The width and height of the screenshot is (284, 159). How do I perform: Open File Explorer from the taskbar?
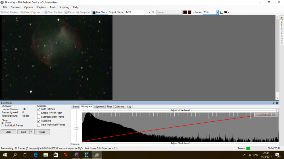click(x=45, y=155)
